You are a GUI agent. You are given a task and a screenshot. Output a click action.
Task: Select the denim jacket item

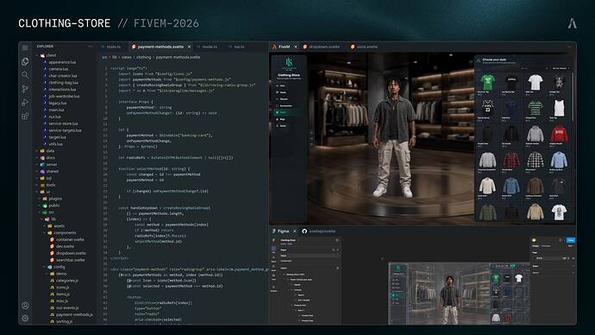pyautogui.click(x=511, y=186)
